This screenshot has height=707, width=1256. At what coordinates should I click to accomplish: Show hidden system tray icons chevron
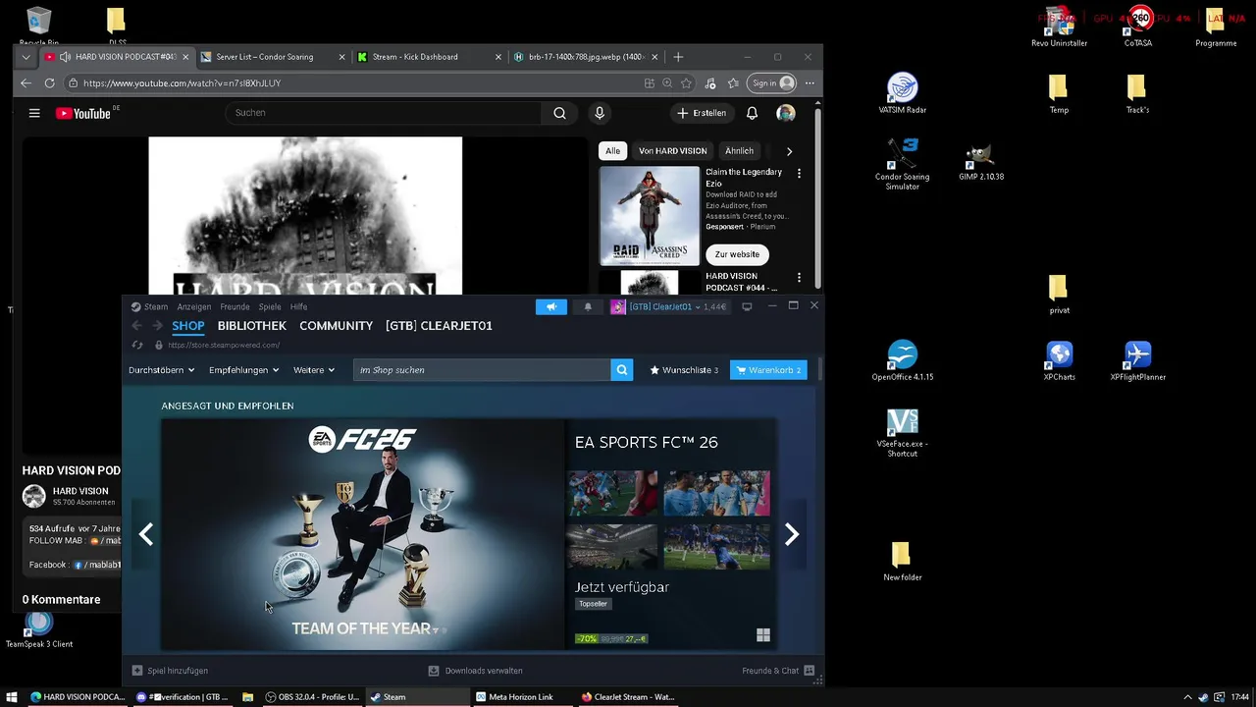(1187, 697)
